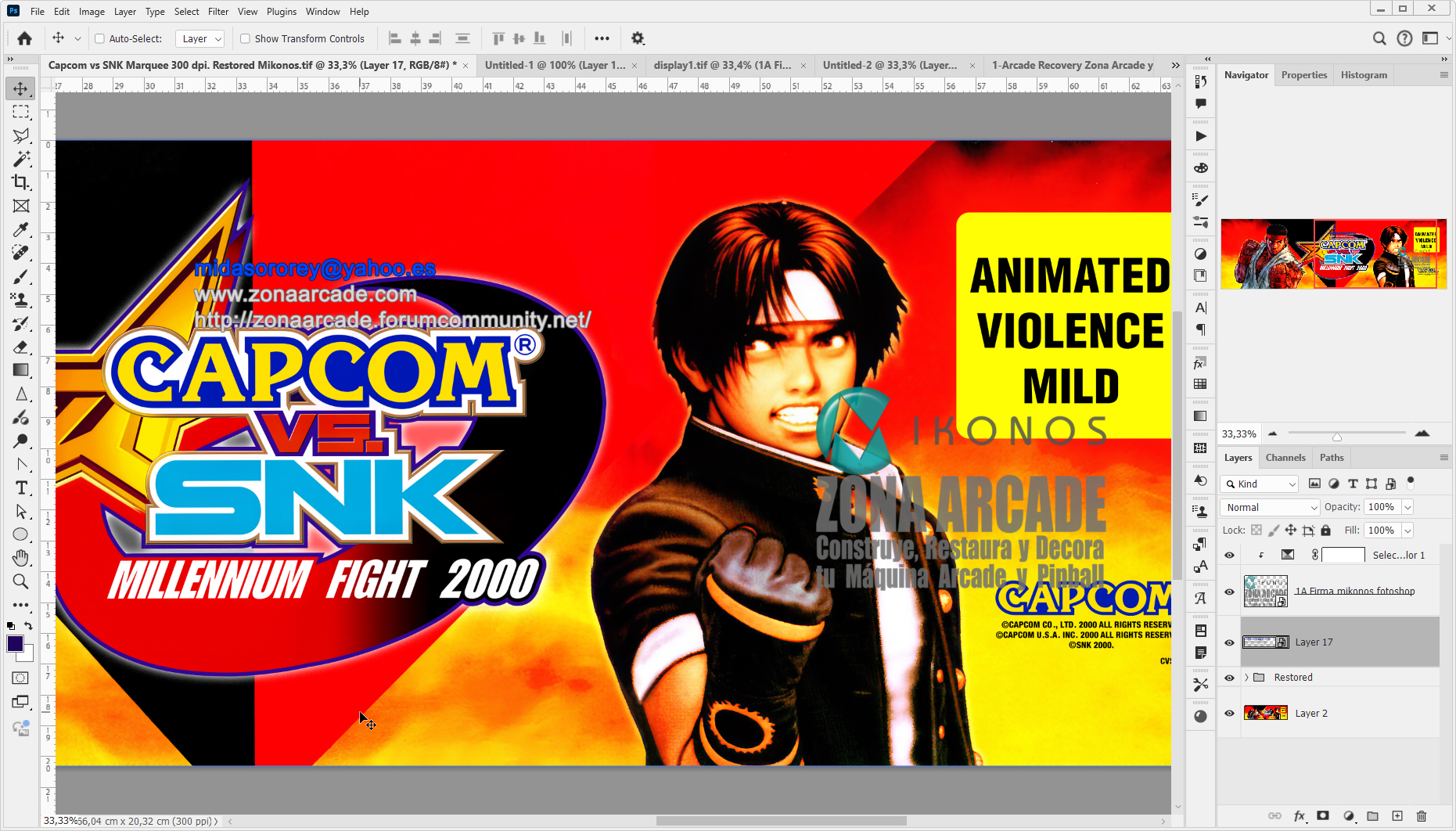Create new layer plus icon
The height and width of the screenshot is (831, 1456).
coord(1397,816)
